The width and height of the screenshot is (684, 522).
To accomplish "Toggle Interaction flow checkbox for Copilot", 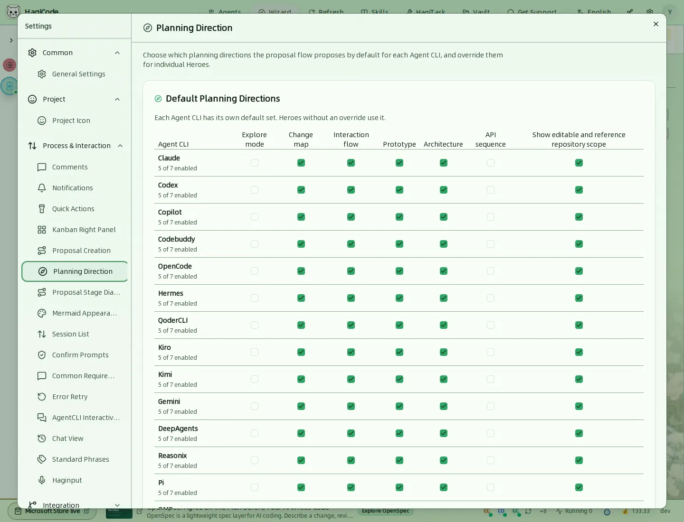I will pyautogui.click(x=351, y=217).
